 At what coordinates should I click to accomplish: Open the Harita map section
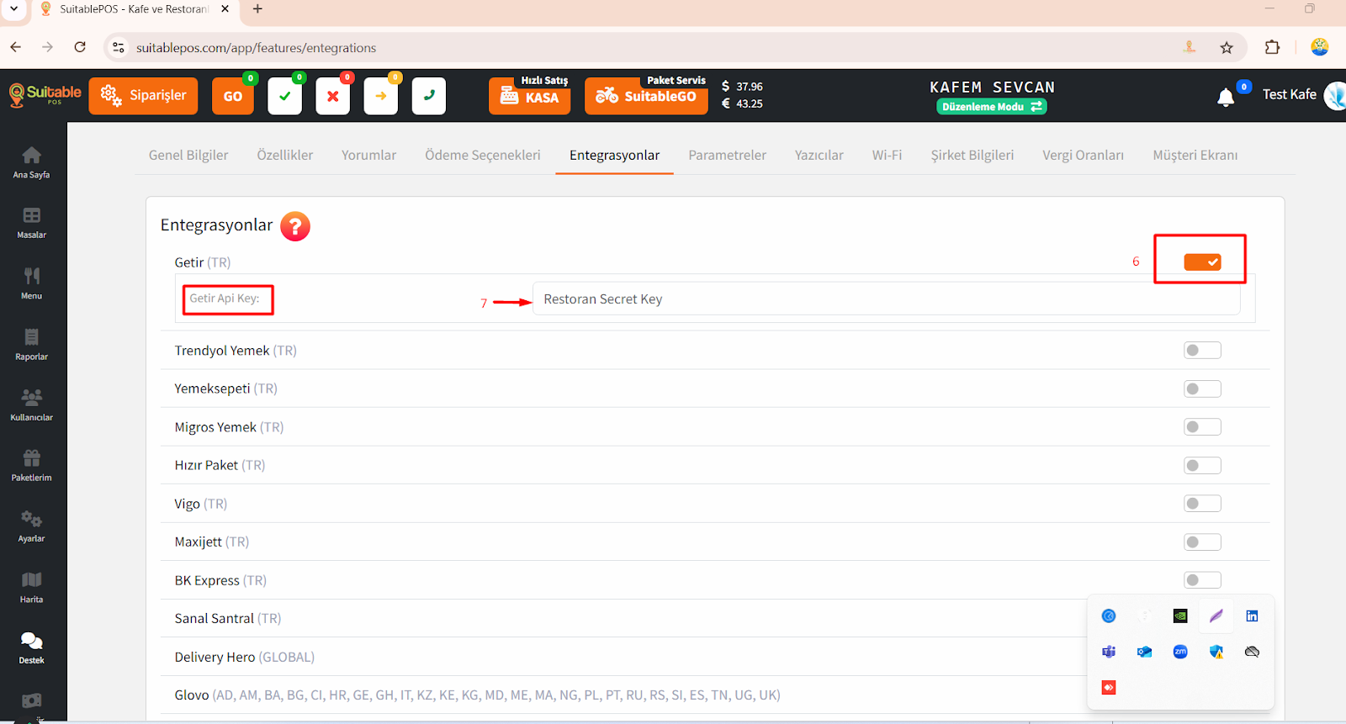31,587
